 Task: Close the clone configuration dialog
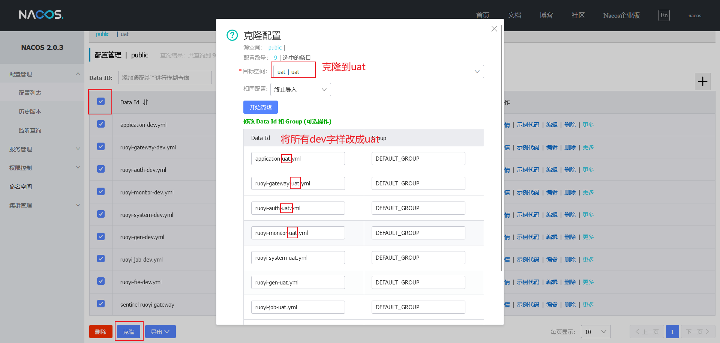click(494, 29)
